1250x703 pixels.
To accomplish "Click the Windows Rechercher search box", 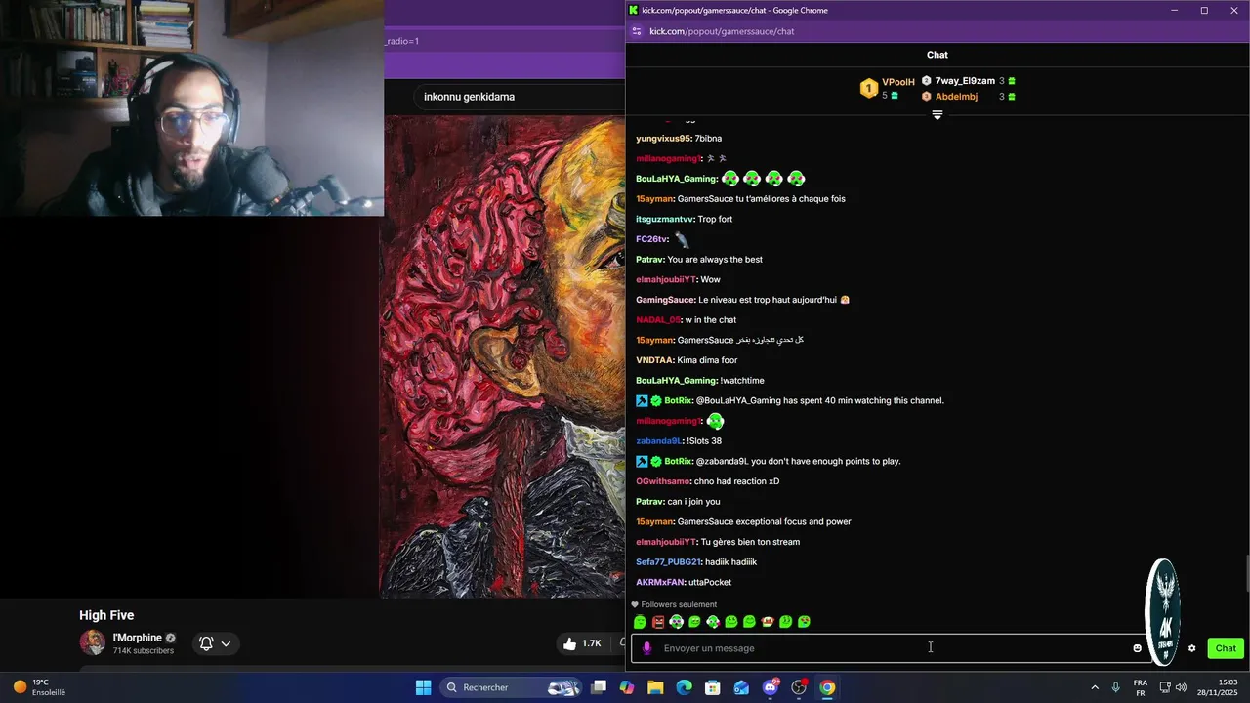I will [x=512, y=687].
